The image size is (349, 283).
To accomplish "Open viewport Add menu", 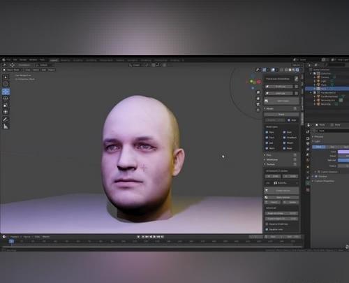I will [x=44, y=70].
